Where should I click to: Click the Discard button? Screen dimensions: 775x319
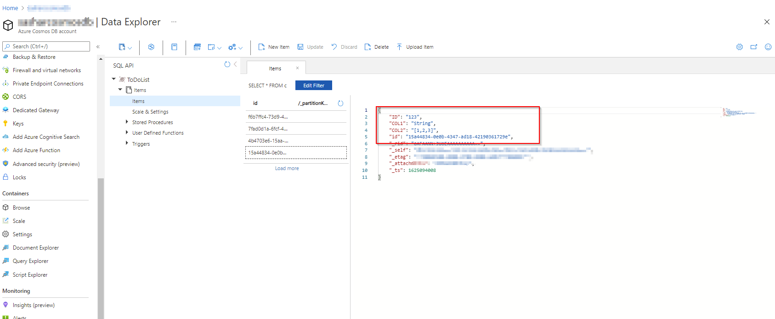[x=344, y=47]
